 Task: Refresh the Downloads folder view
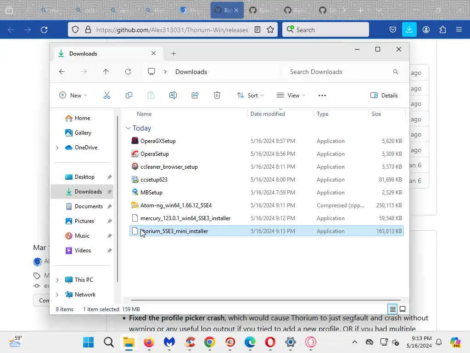pyautogui.click(x=128, y=72)
